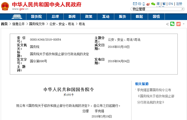
Task: Open the message bubble icon in header
Action: point(139,4)
